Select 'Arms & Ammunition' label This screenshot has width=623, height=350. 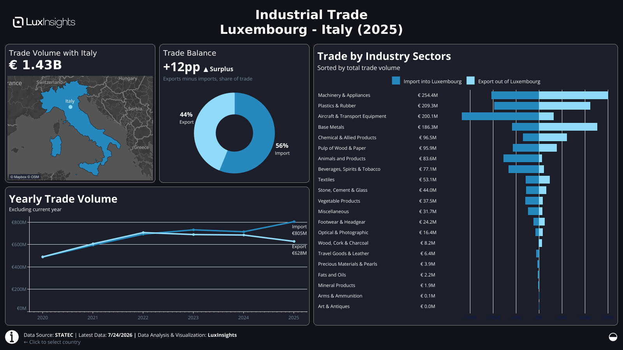[x=340, y=296]
